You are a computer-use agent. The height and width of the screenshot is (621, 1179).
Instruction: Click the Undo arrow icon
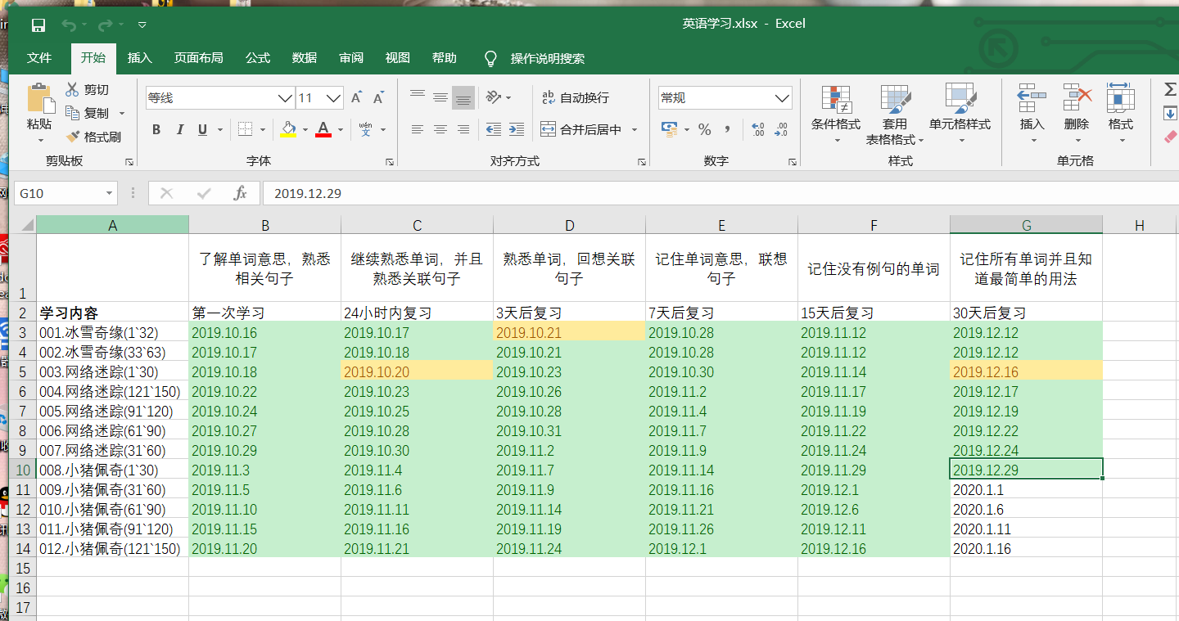[69, 25]
